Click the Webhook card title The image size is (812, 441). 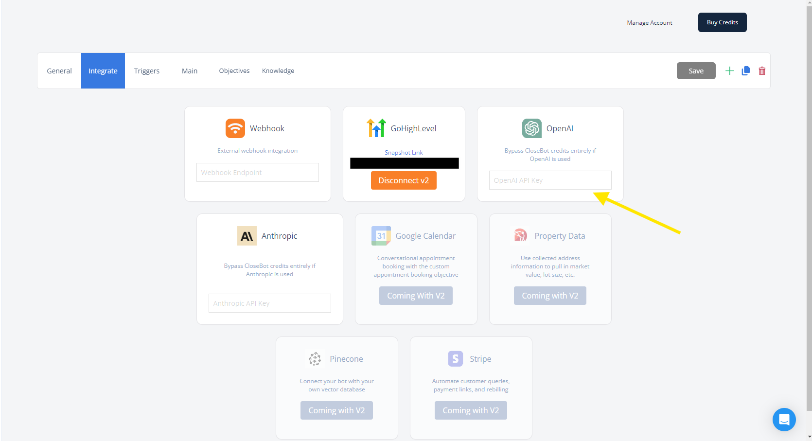coord(267,128)
